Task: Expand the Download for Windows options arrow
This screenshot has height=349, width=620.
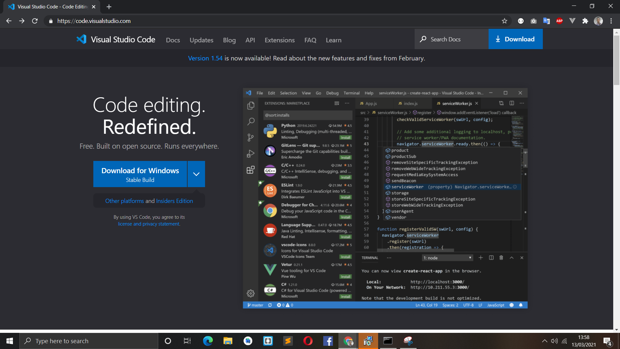Action: click(x=196, y=174)
